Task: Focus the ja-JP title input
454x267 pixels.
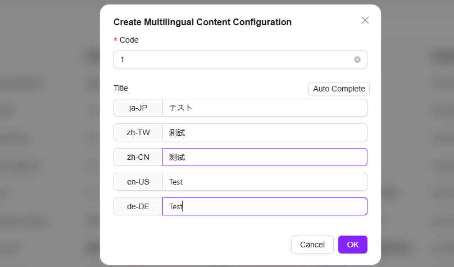Action: coord(264,108)
